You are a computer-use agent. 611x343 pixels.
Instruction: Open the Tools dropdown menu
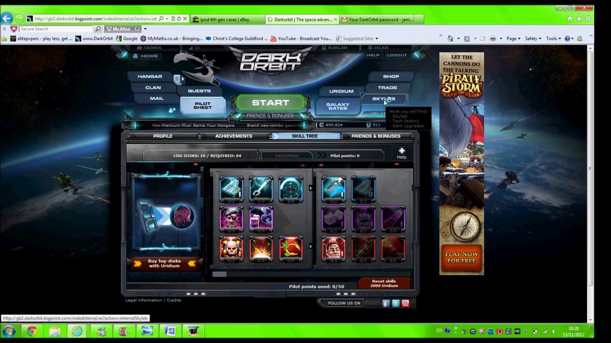pos(553,39)
